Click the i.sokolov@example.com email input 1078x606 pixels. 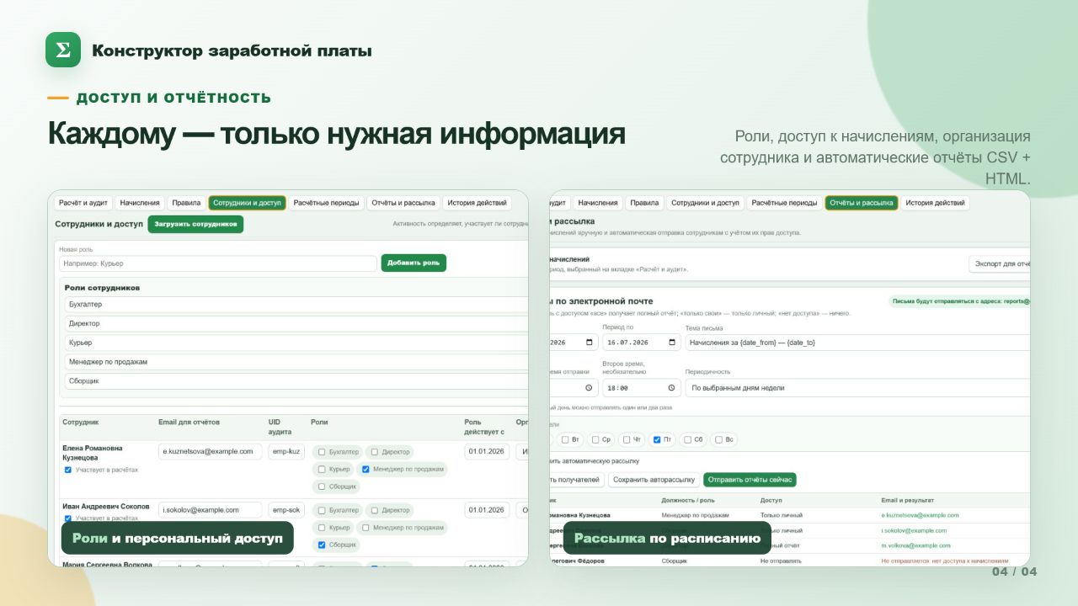coord(210,510)
